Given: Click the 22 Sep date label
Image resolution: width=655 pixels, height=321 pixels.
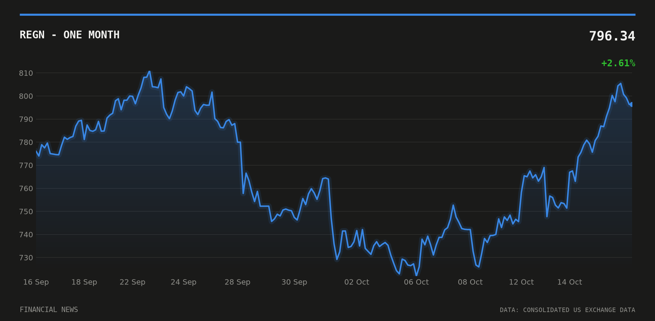Looking at the screenshot, I should pyautogui.click(x=132, y=282).
